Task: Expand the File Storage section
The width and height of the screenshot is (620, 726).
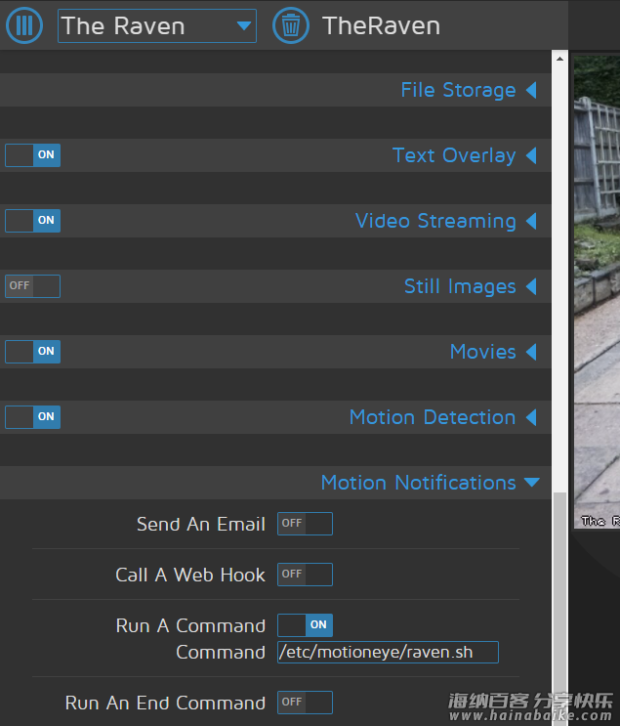Action: pyautogui.click(x=531, y=90)
